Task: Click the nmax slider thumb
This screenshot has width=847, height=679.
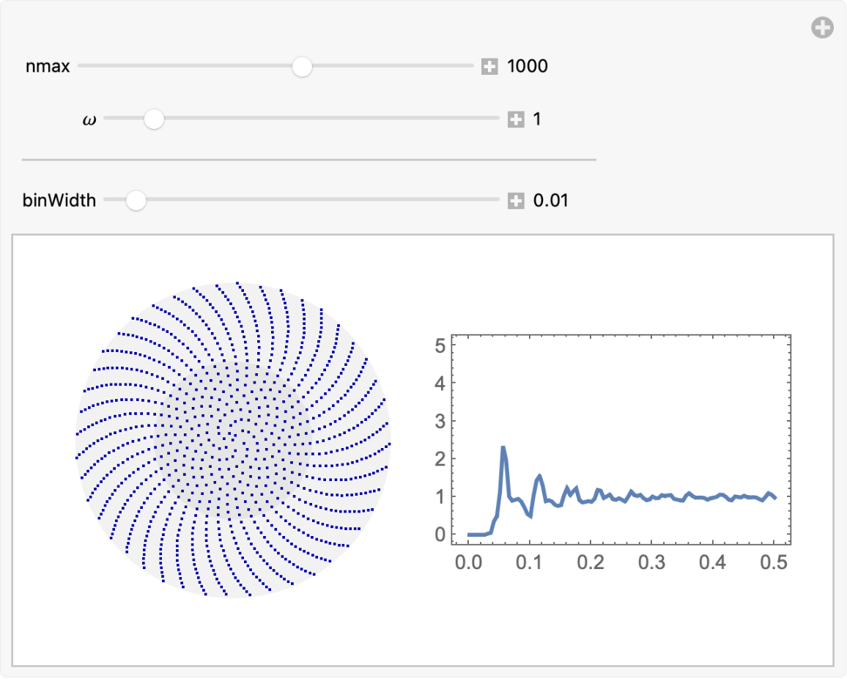Action: pyautogui.click(x=302, y=67)
